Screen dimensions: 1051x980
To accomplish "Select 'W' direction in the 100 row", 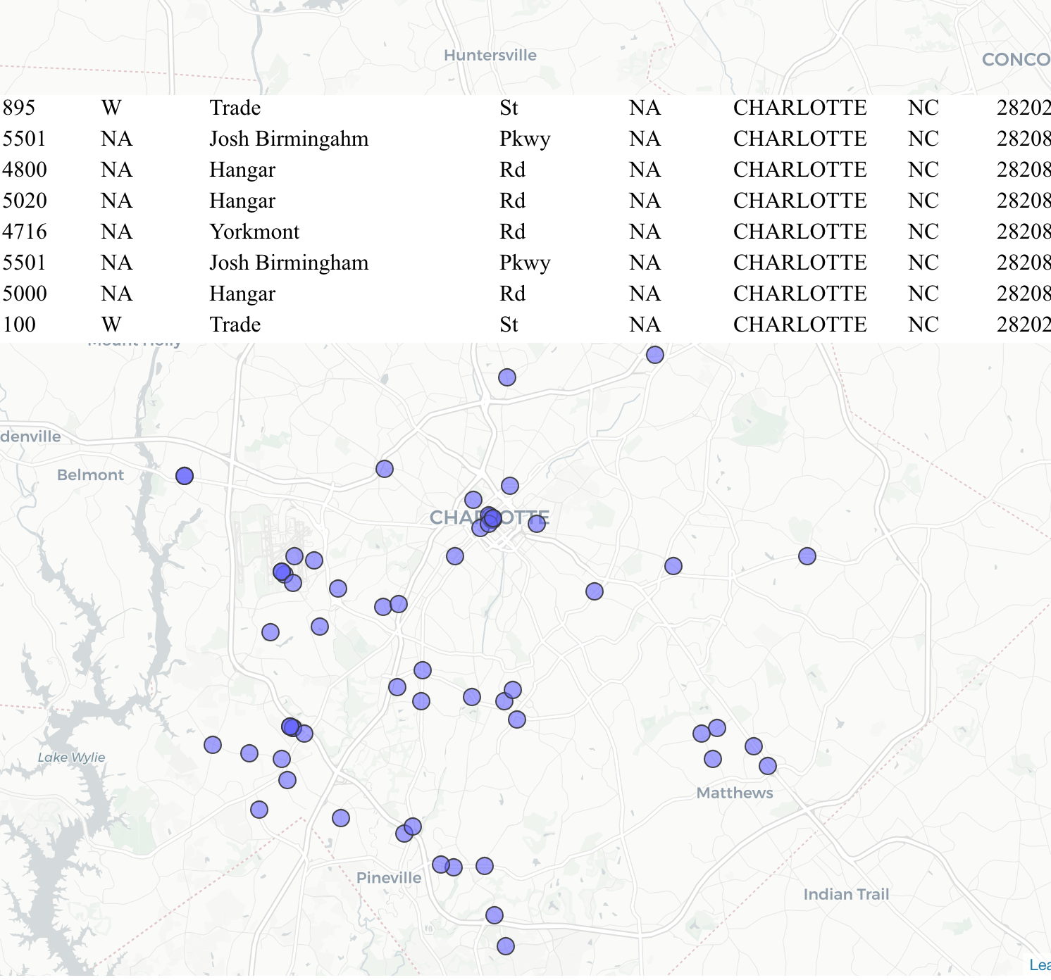I will tap(111, 325).
